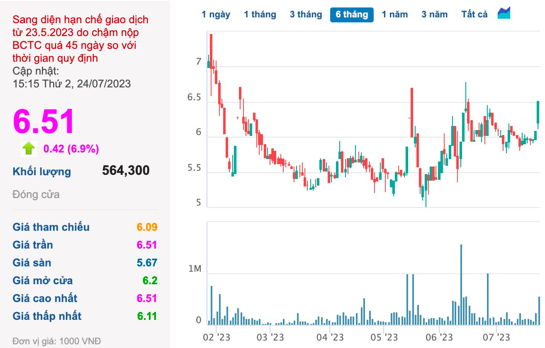The width and height of the screenshot is (545, 348).
Task: Select the "Tất cả" time range tab
Action: [474, 15]
